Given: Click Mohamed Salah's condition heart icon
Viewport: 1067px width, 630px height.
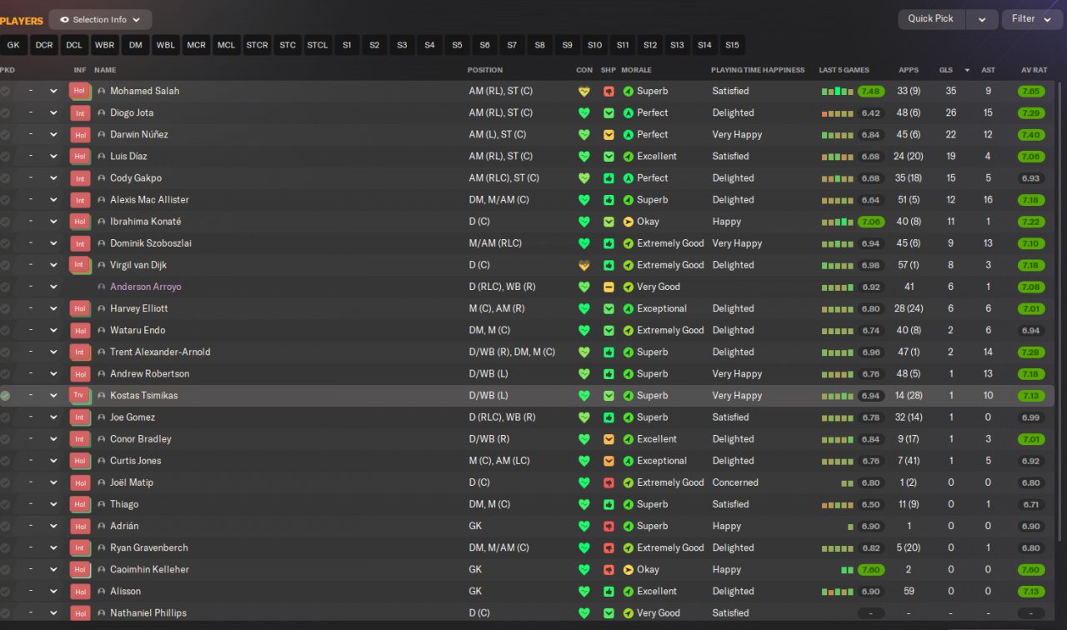Looking at the screenshot, I should (x=584, y=91).
